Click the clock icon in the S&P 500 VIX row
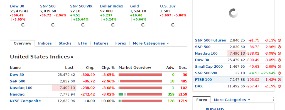The image size is (285, 110). (279, 73)
